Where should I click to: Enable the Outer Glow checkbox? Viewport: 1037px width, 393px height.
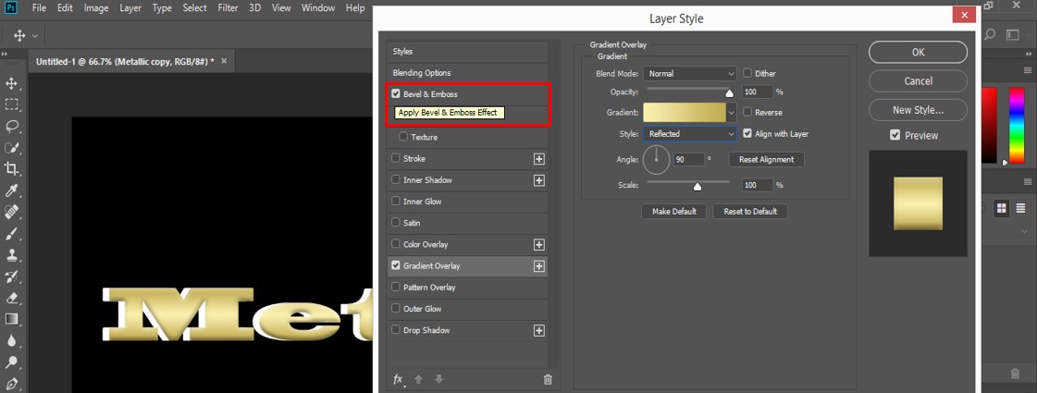pos(396,309)
